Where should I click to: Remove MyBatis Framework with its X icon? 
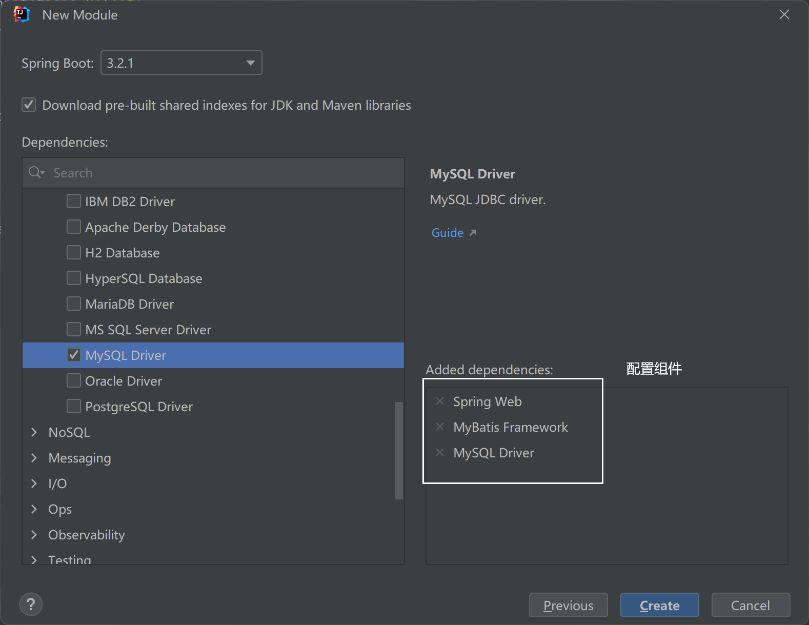click(x=440, y=427)
